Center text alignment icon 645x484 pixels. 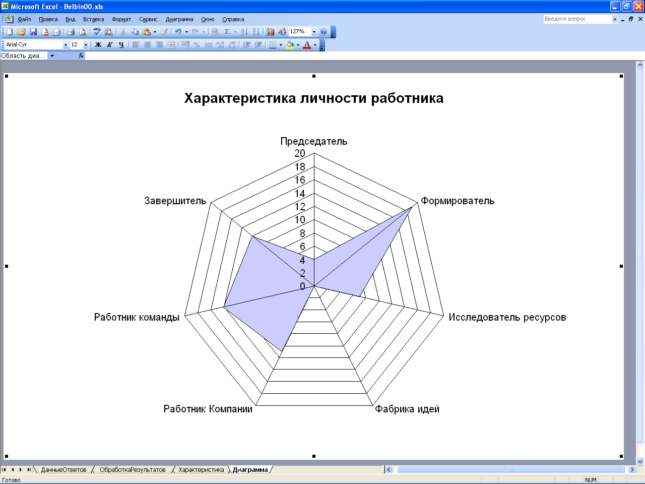[147, 45]
